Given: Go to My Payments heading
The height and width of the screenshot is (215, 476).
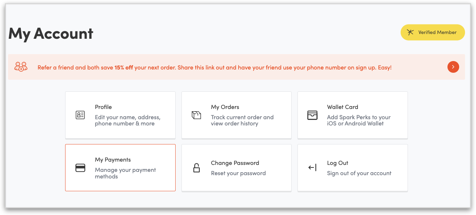Looking at the screenshot, I should pos(113,160).
